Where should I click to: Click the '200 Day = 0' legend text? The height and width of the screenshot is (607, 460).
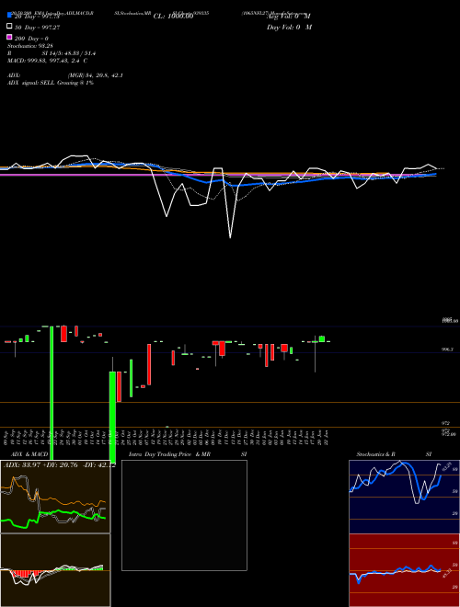[31, 39]
